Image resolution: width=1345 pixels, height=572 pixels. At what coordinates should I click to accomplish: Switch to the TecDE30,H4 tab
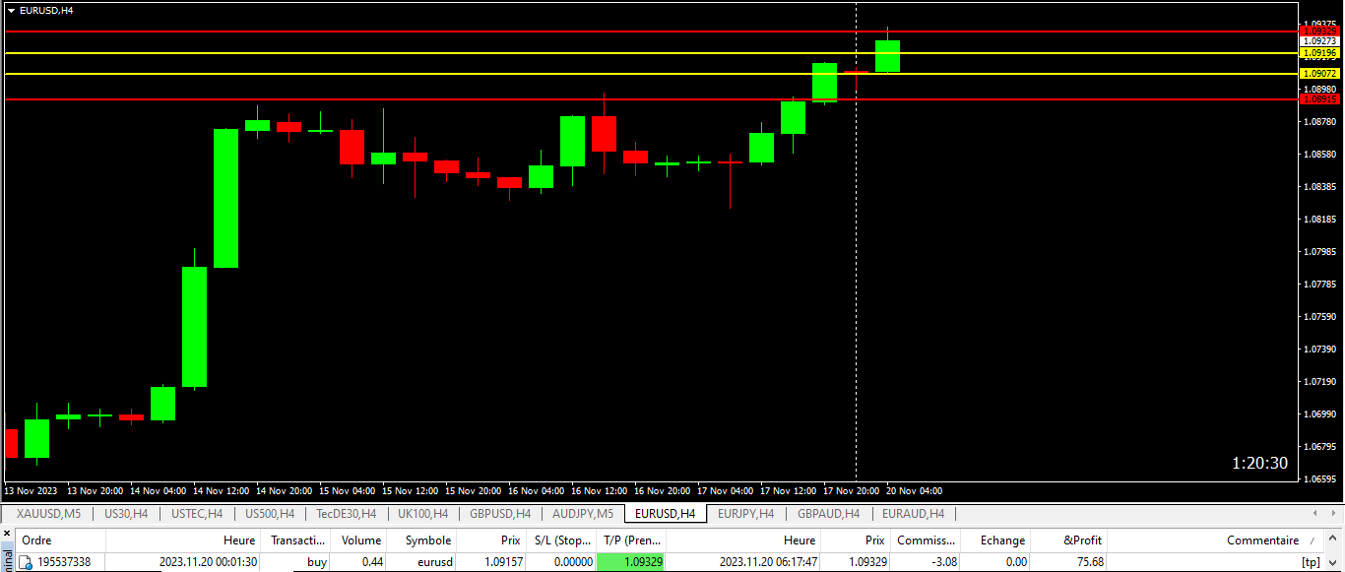(x=346, y=514)
